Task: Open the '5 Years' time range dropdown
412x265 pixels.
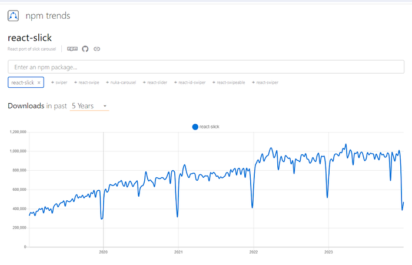Action: [89, 106]
